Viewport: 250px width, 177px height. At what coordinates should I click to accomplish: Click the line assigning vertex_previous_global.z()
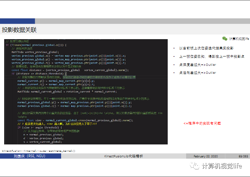(x=68, y=63)
